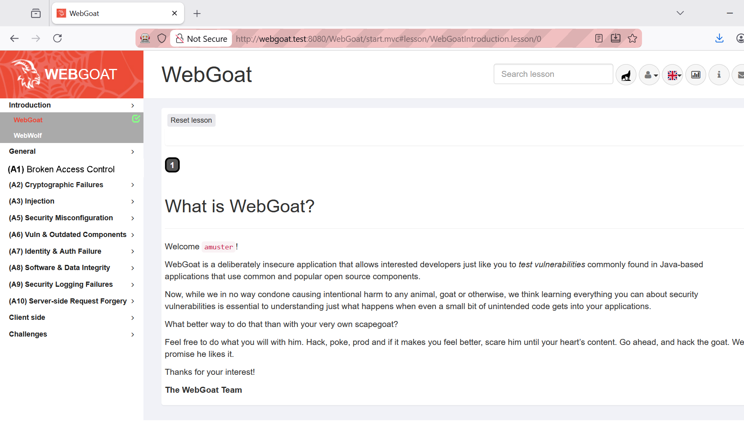Image resolution: width=744 pixels, height=423 pixels.
Task: Bookmark this page with the star icon
Action: tap(632, 38)
